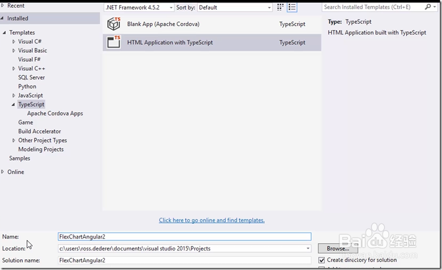Screen dimensions: 442x270
Task: Expand the Visual C++ node arrow
Action: (x=13, y=69)
